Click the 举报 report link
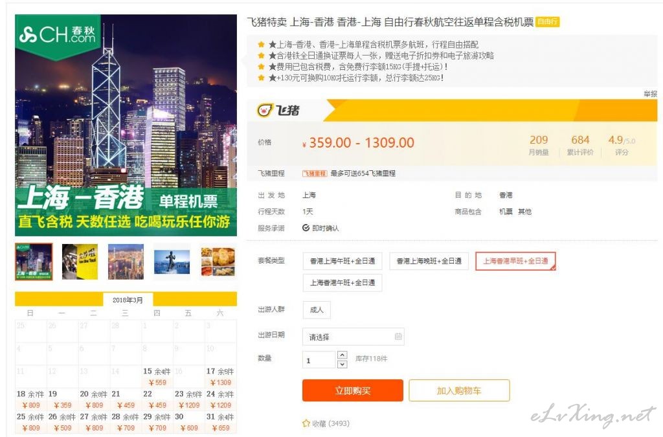Image resolution: width=663 pixels, height=437 pixels. (650, 94)
